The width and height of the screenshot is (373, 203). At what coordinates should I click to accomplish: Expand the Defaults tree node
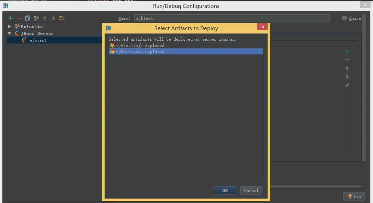click(9, 26)
